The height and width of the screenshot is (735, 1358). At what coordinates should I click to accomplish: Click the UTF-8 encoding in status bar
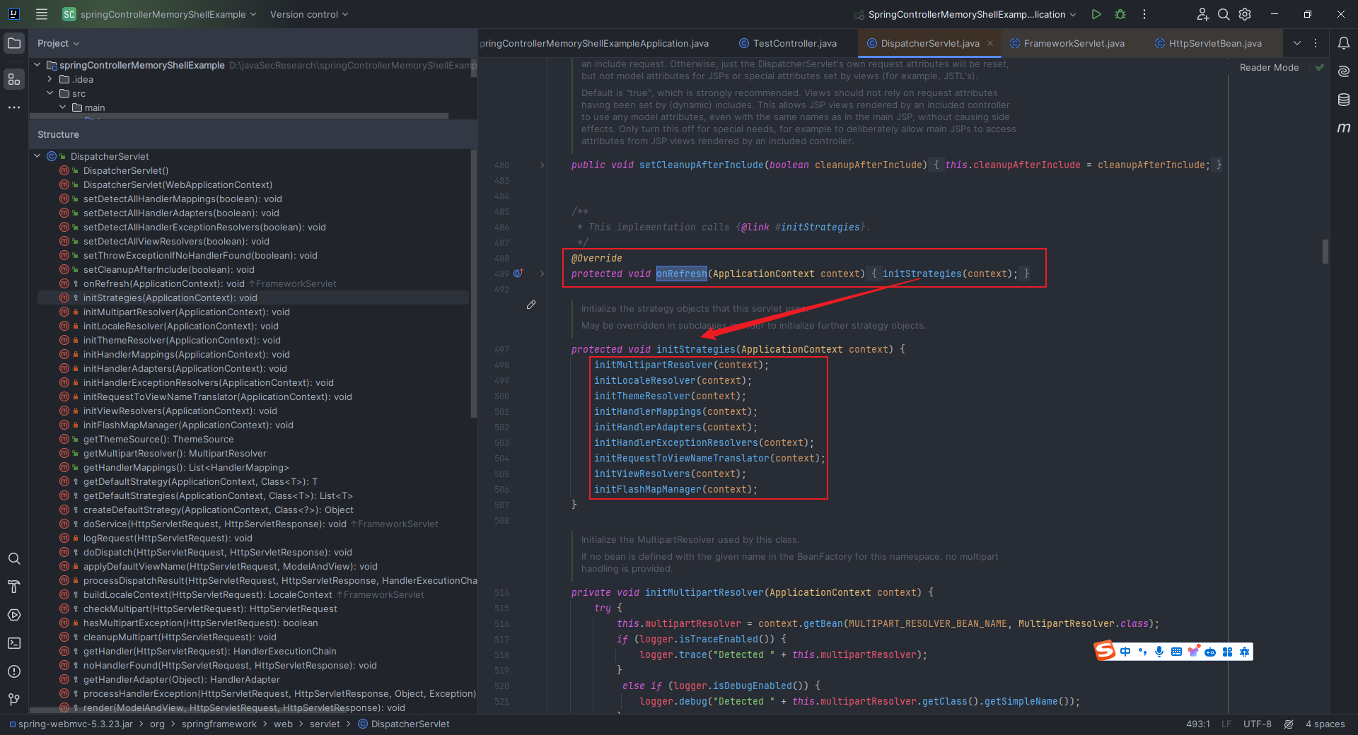[x=1257, y=724]
